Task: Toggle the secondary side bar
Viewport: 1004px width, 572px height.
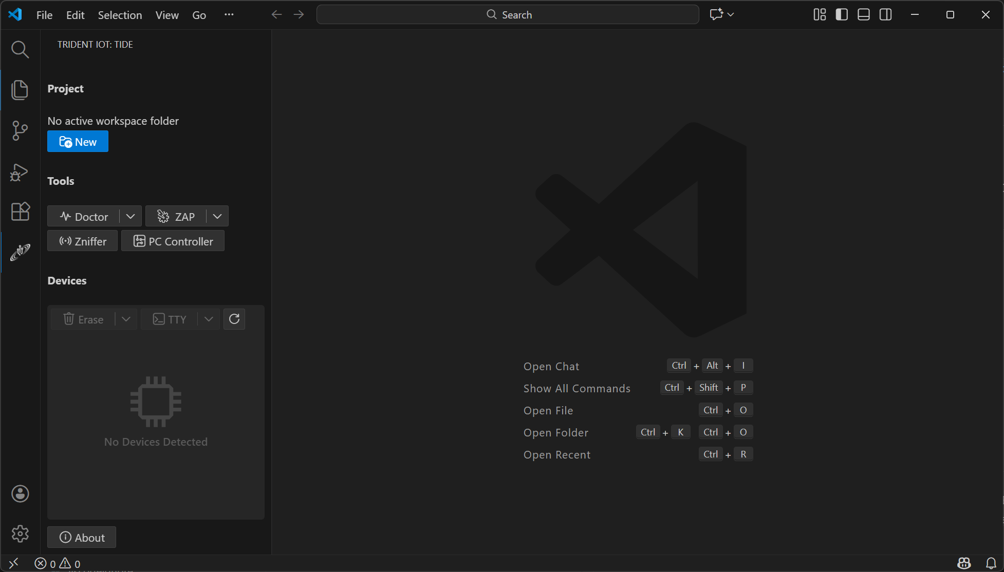Action: point(886,14)
